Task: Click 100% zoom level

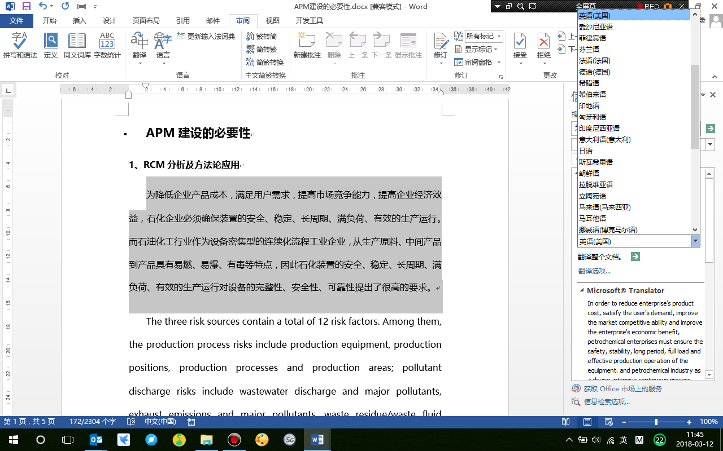Action: tap(709, 422)
